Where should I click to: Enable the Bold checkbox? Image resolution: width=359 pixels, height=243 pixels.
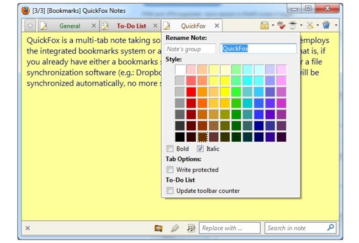[170, 149]
